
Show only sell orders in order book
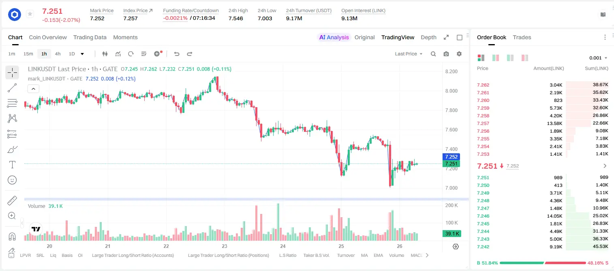[x=525, y=58]
